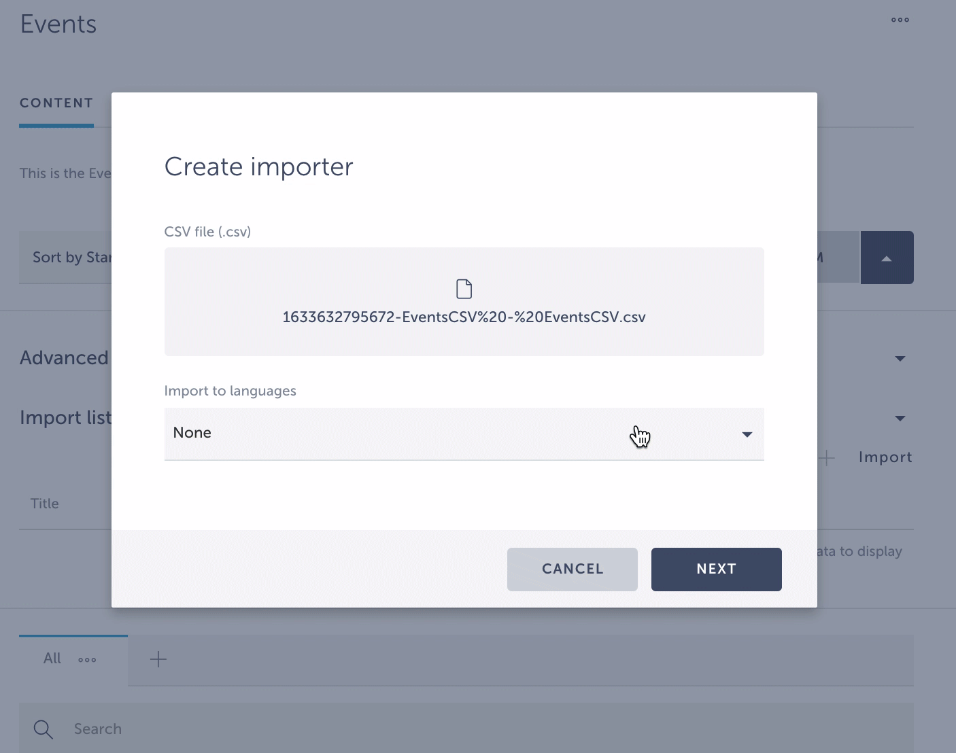This screenshot has width=956, height=753.
Task: Expand the Advanced section arrow
Action: click(x=900, y=358)
